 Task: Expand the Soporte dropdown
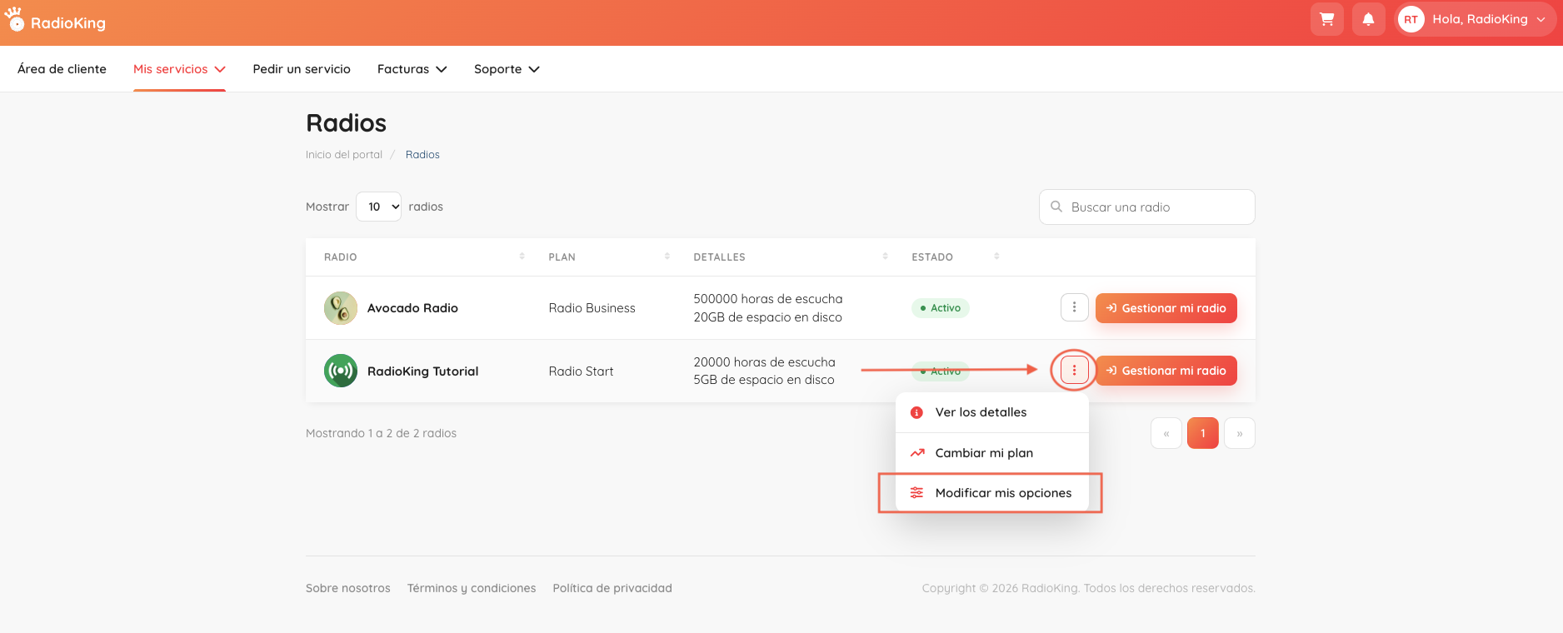tap(507, 69)
